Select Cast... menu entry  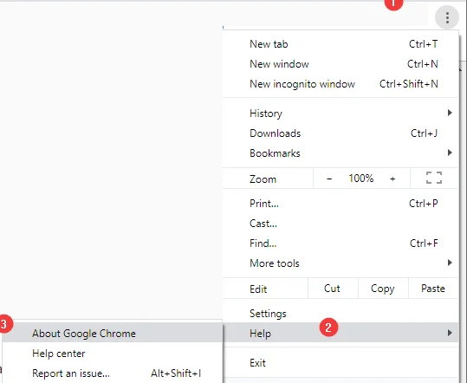pos(341,224)
